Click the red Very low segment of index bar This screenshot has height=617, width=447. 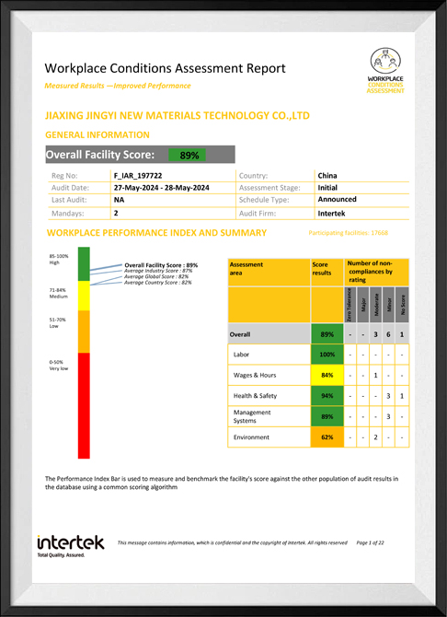pyautogui.click(x=84, y=406)
